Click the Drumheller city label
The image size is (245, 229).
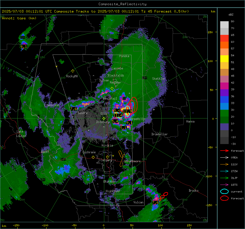pyautogui.click(x=160, y=134)
